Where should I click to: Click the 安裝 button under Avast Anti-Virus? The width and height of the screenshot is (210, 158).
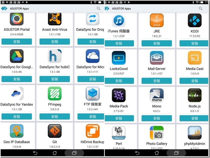click(x=55, y=42)
